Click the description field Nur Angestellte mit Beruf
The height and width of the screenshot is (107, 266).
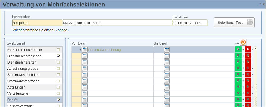pos(118,23)
